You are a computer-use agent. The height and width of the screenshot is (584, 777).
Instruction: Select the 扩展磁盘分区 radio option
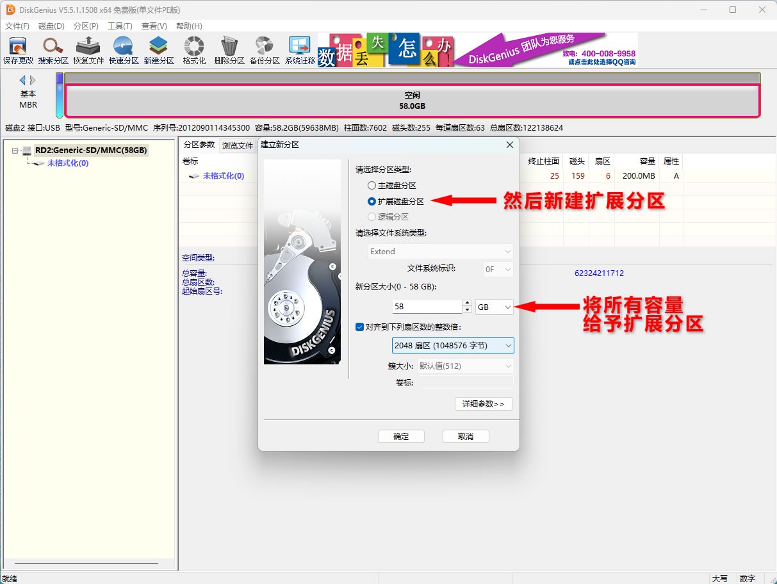(x=372, y=201)
